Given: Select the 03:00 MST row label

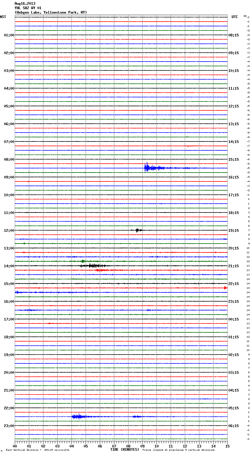Looking at the screenshot, I should pos(9,71).
